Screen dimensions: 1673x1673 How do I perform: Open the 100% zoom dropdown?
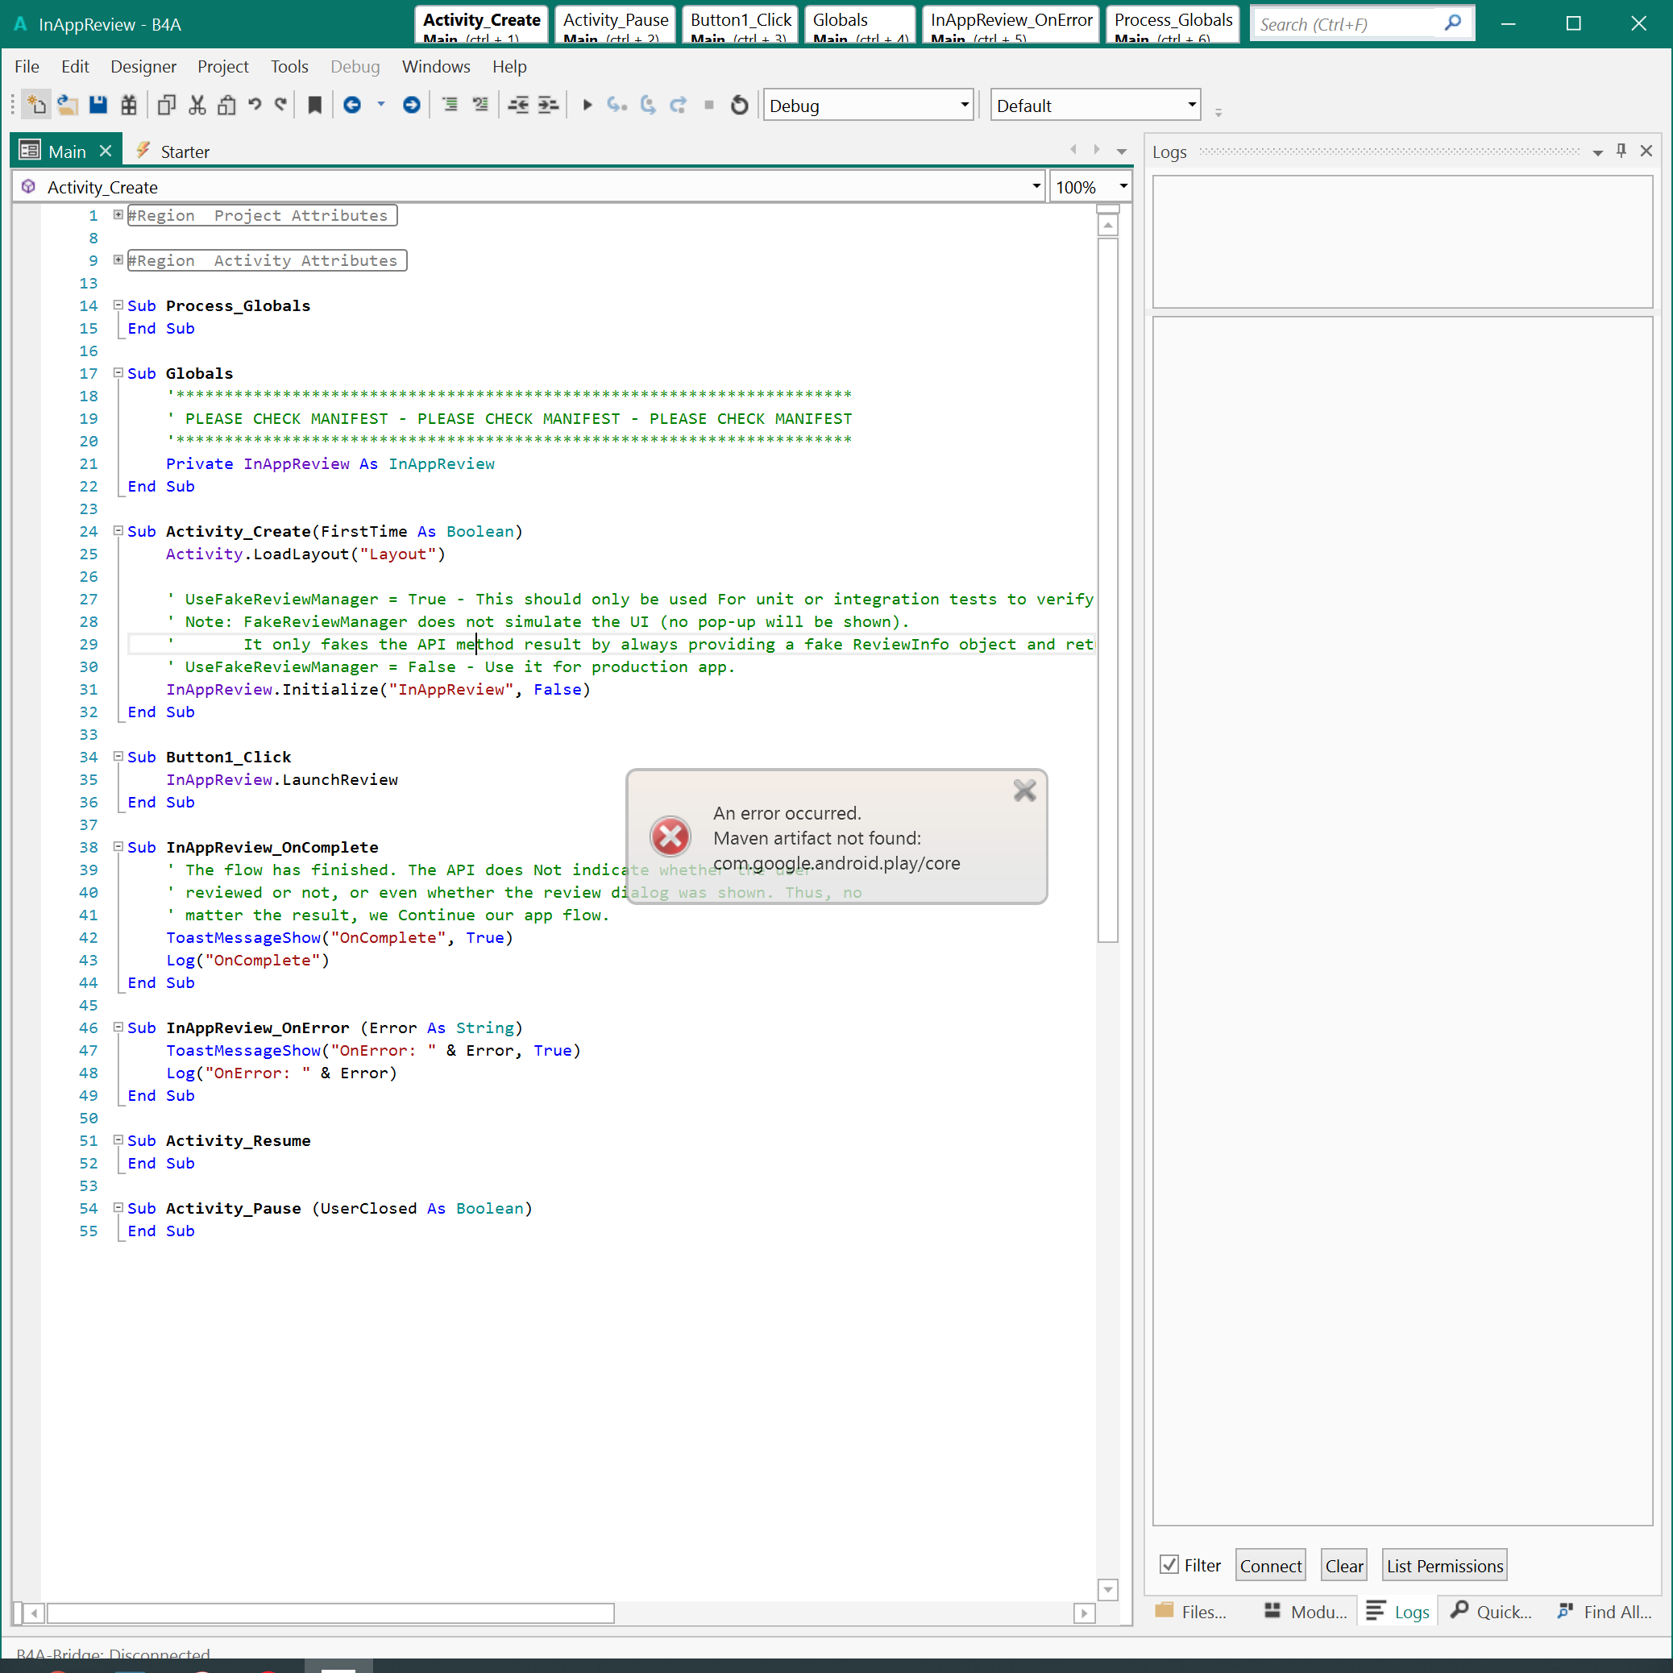point(1123,187)
